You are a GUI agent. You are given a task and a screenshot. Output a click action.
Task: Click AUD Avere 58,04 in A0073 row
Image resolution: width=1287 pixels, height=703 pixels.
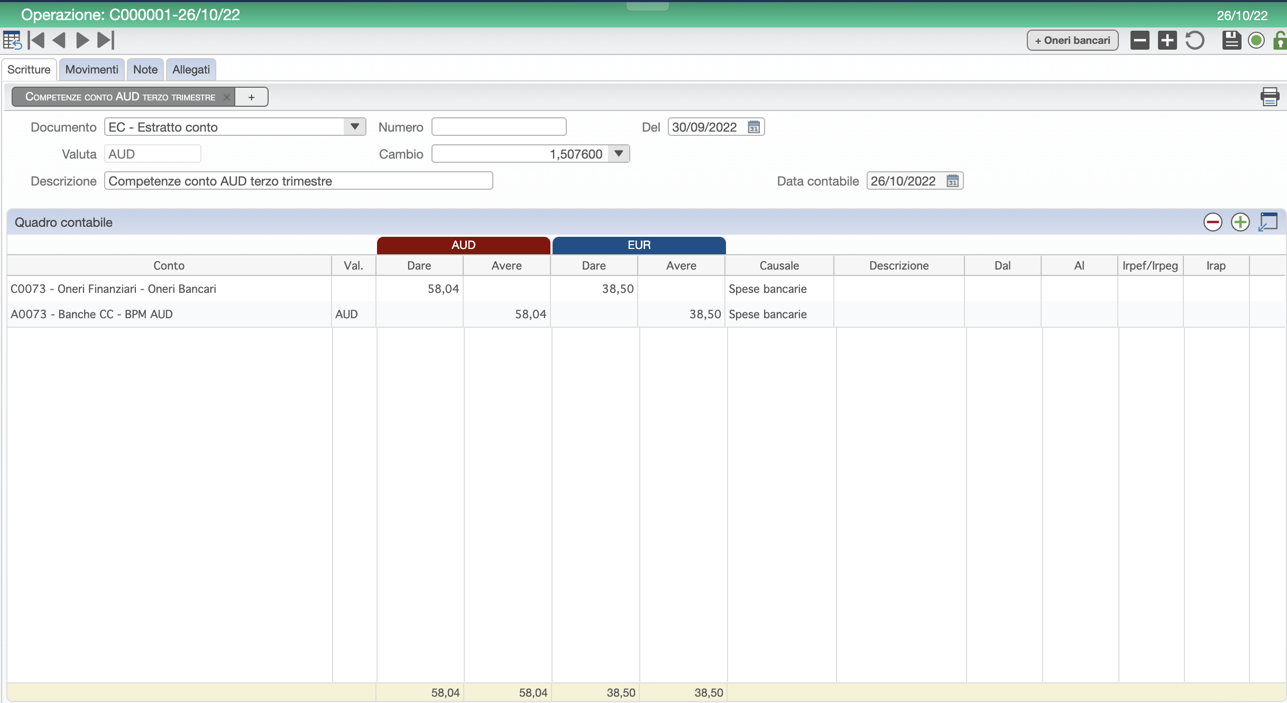[530, 314]
